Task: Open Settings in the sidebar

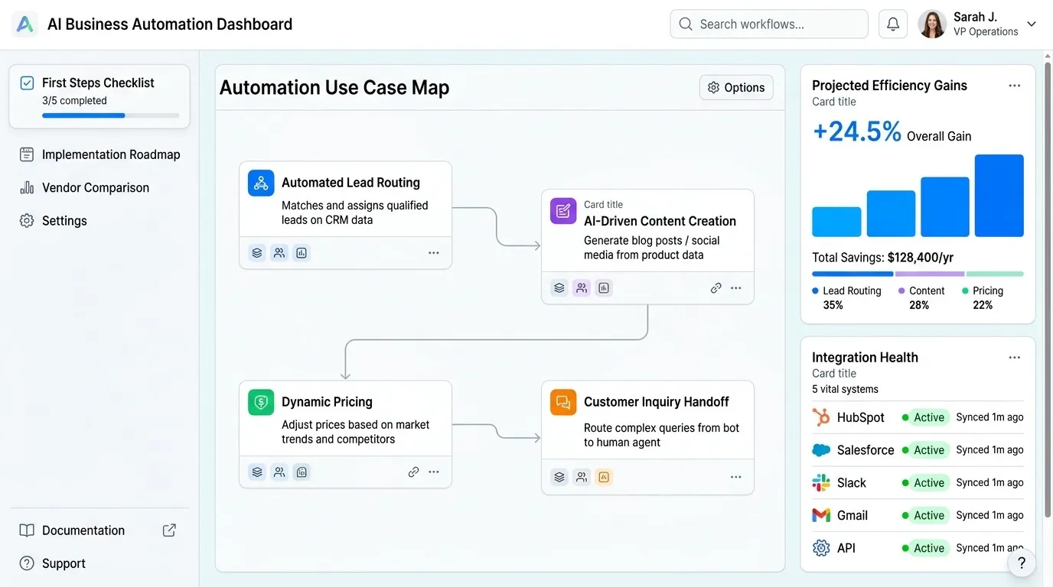Action: [x=54, y=221]
